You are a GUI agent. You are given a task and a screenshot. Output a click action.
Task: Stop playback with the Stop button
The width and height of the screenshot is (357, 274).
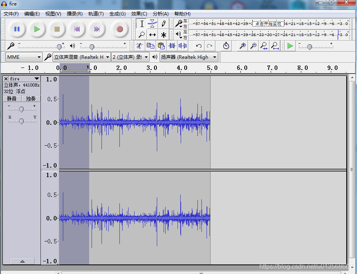(57, 29)
